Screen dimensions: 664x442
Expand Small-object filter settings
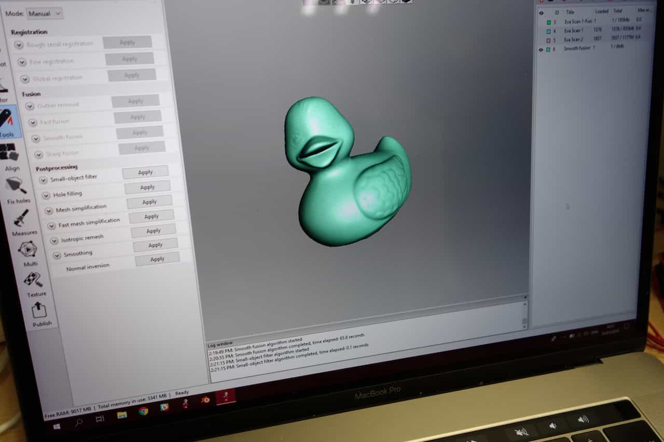tap(43, 180)
